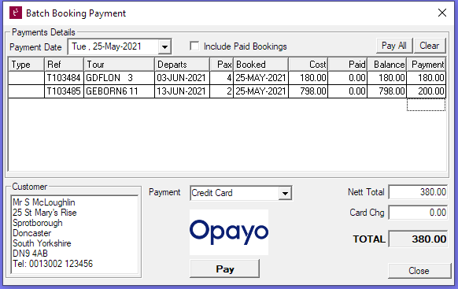This screenshot has height=289, width=458.
Task: Click postcode DN9 4AB
Action: coord(30,254)
